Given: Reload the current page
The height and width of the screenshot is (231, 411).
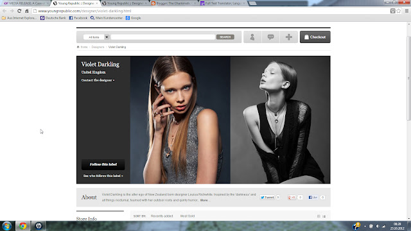Looking at the screenshot, I should click(x=19, y=11).
